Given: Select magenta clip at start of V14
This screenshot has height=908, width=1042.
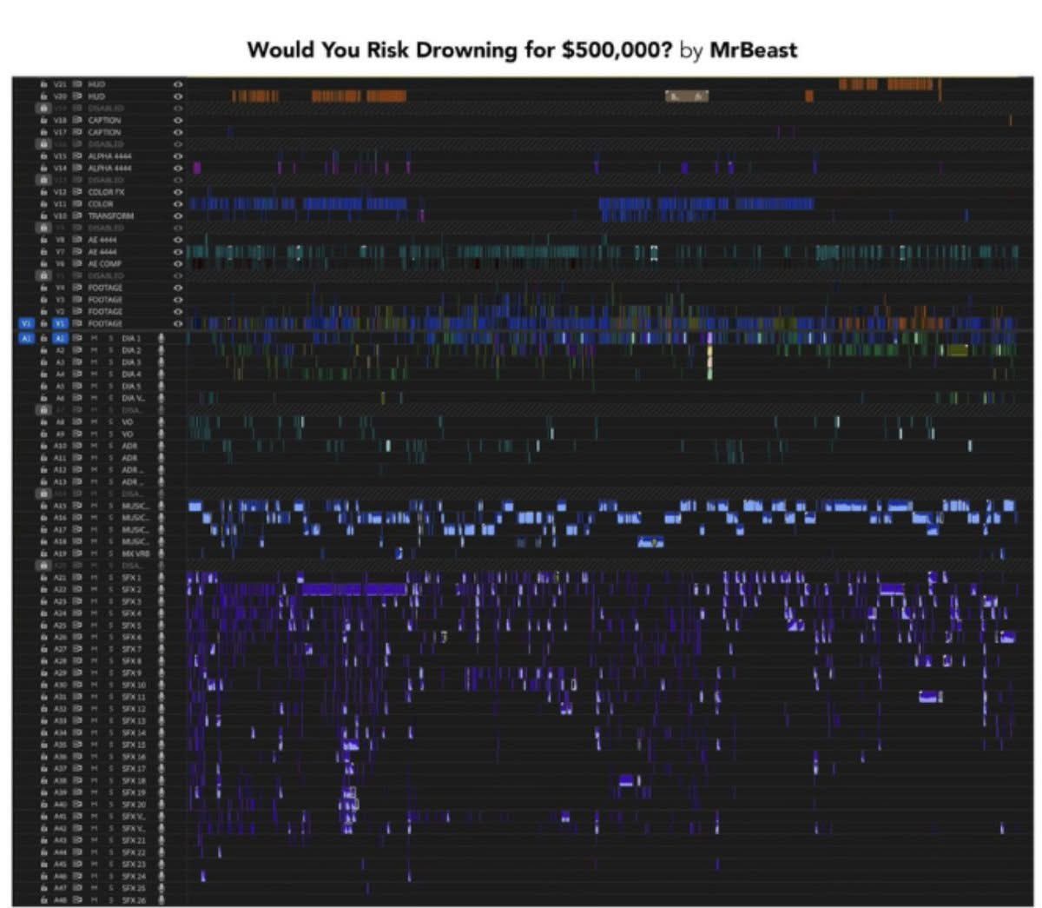Looking at the screenshot, I should pyautogui.click(x=197, y=168).
